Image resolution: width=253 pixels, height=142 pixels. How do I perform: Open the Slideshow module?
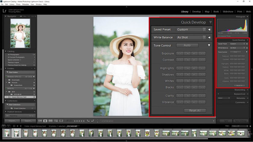click(228, 12)
